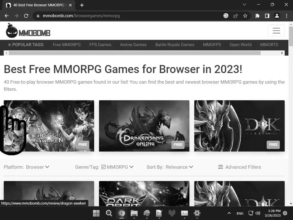Open Advanced Filters
This screenshot has height=220, width=293.
pyautogui.click(x=239, y=167)
